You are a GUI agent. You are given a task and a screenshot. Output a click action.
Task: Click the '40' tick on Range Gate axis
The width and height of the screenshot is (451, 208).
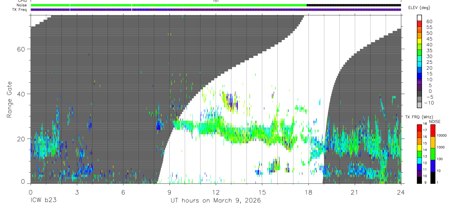pos(21,94)
